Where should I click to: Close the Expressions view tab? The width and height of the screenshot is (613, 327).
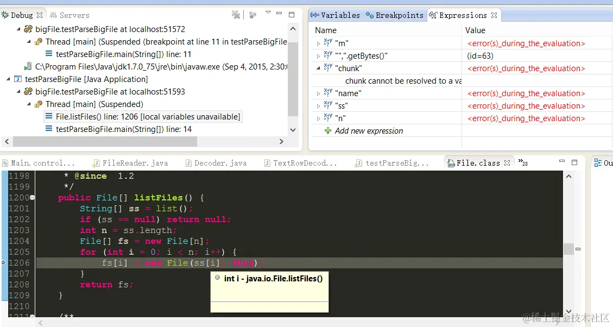coord(494,15)
